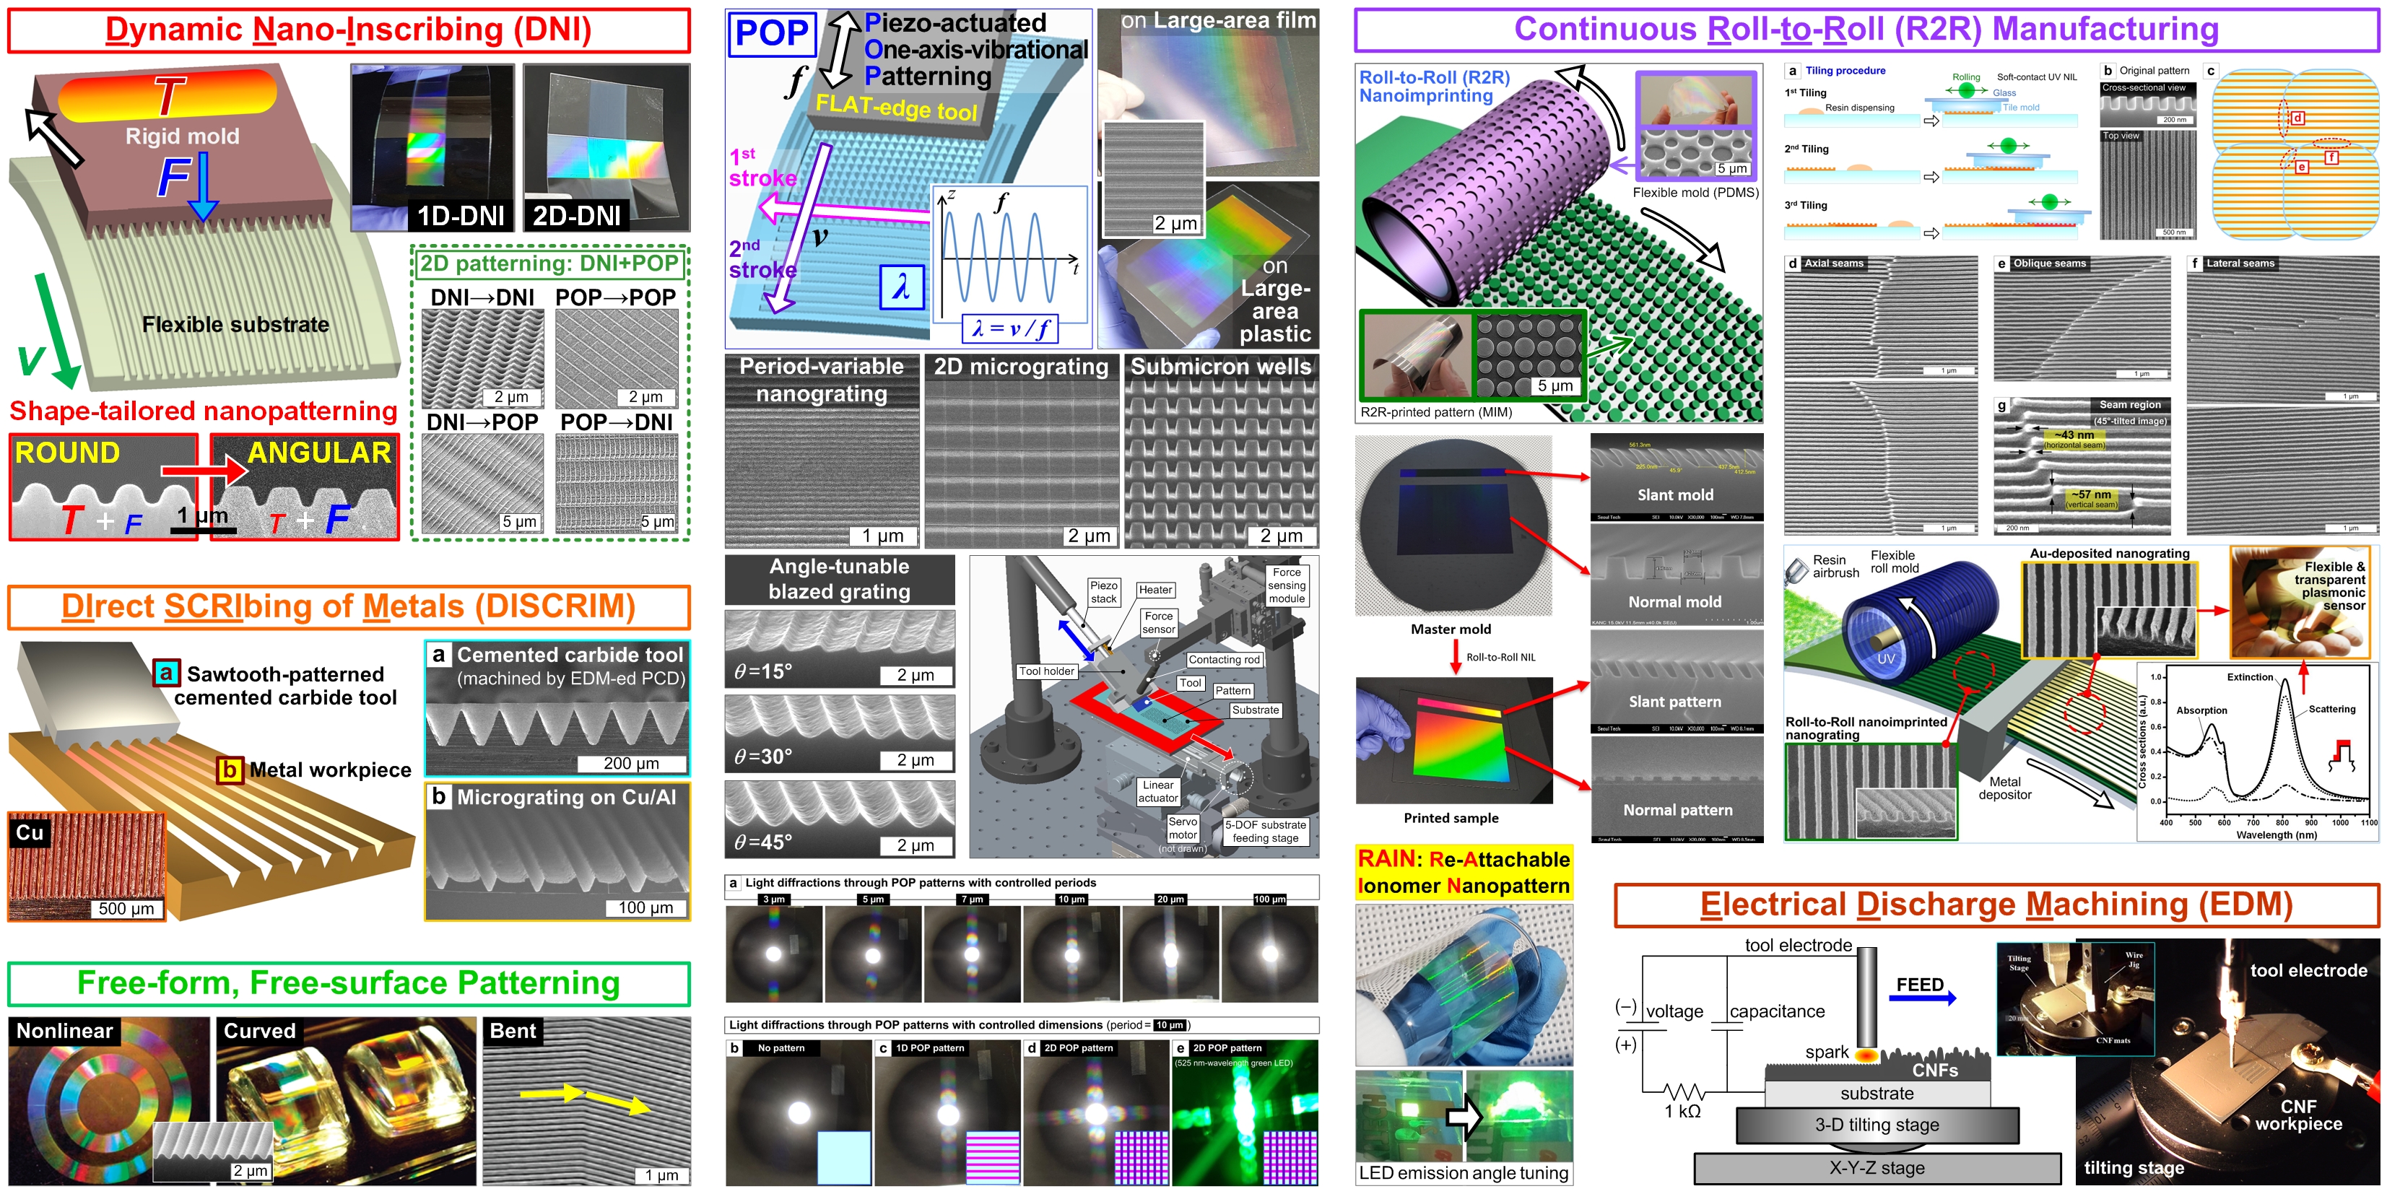Open the Nonlinear circular pattern photo
Image resolution: width=2387 pixels, height=1194 pixels.
click(x=109, y=1102)
